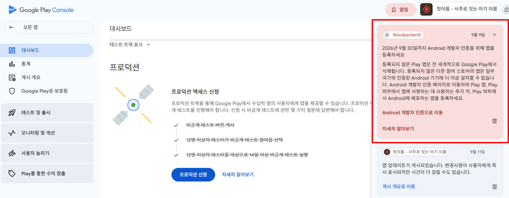This screenshot has width=509, height=198.
Task: Click the 14일 이상 비공개 테스트 실행 item
Action: point(247,155)
